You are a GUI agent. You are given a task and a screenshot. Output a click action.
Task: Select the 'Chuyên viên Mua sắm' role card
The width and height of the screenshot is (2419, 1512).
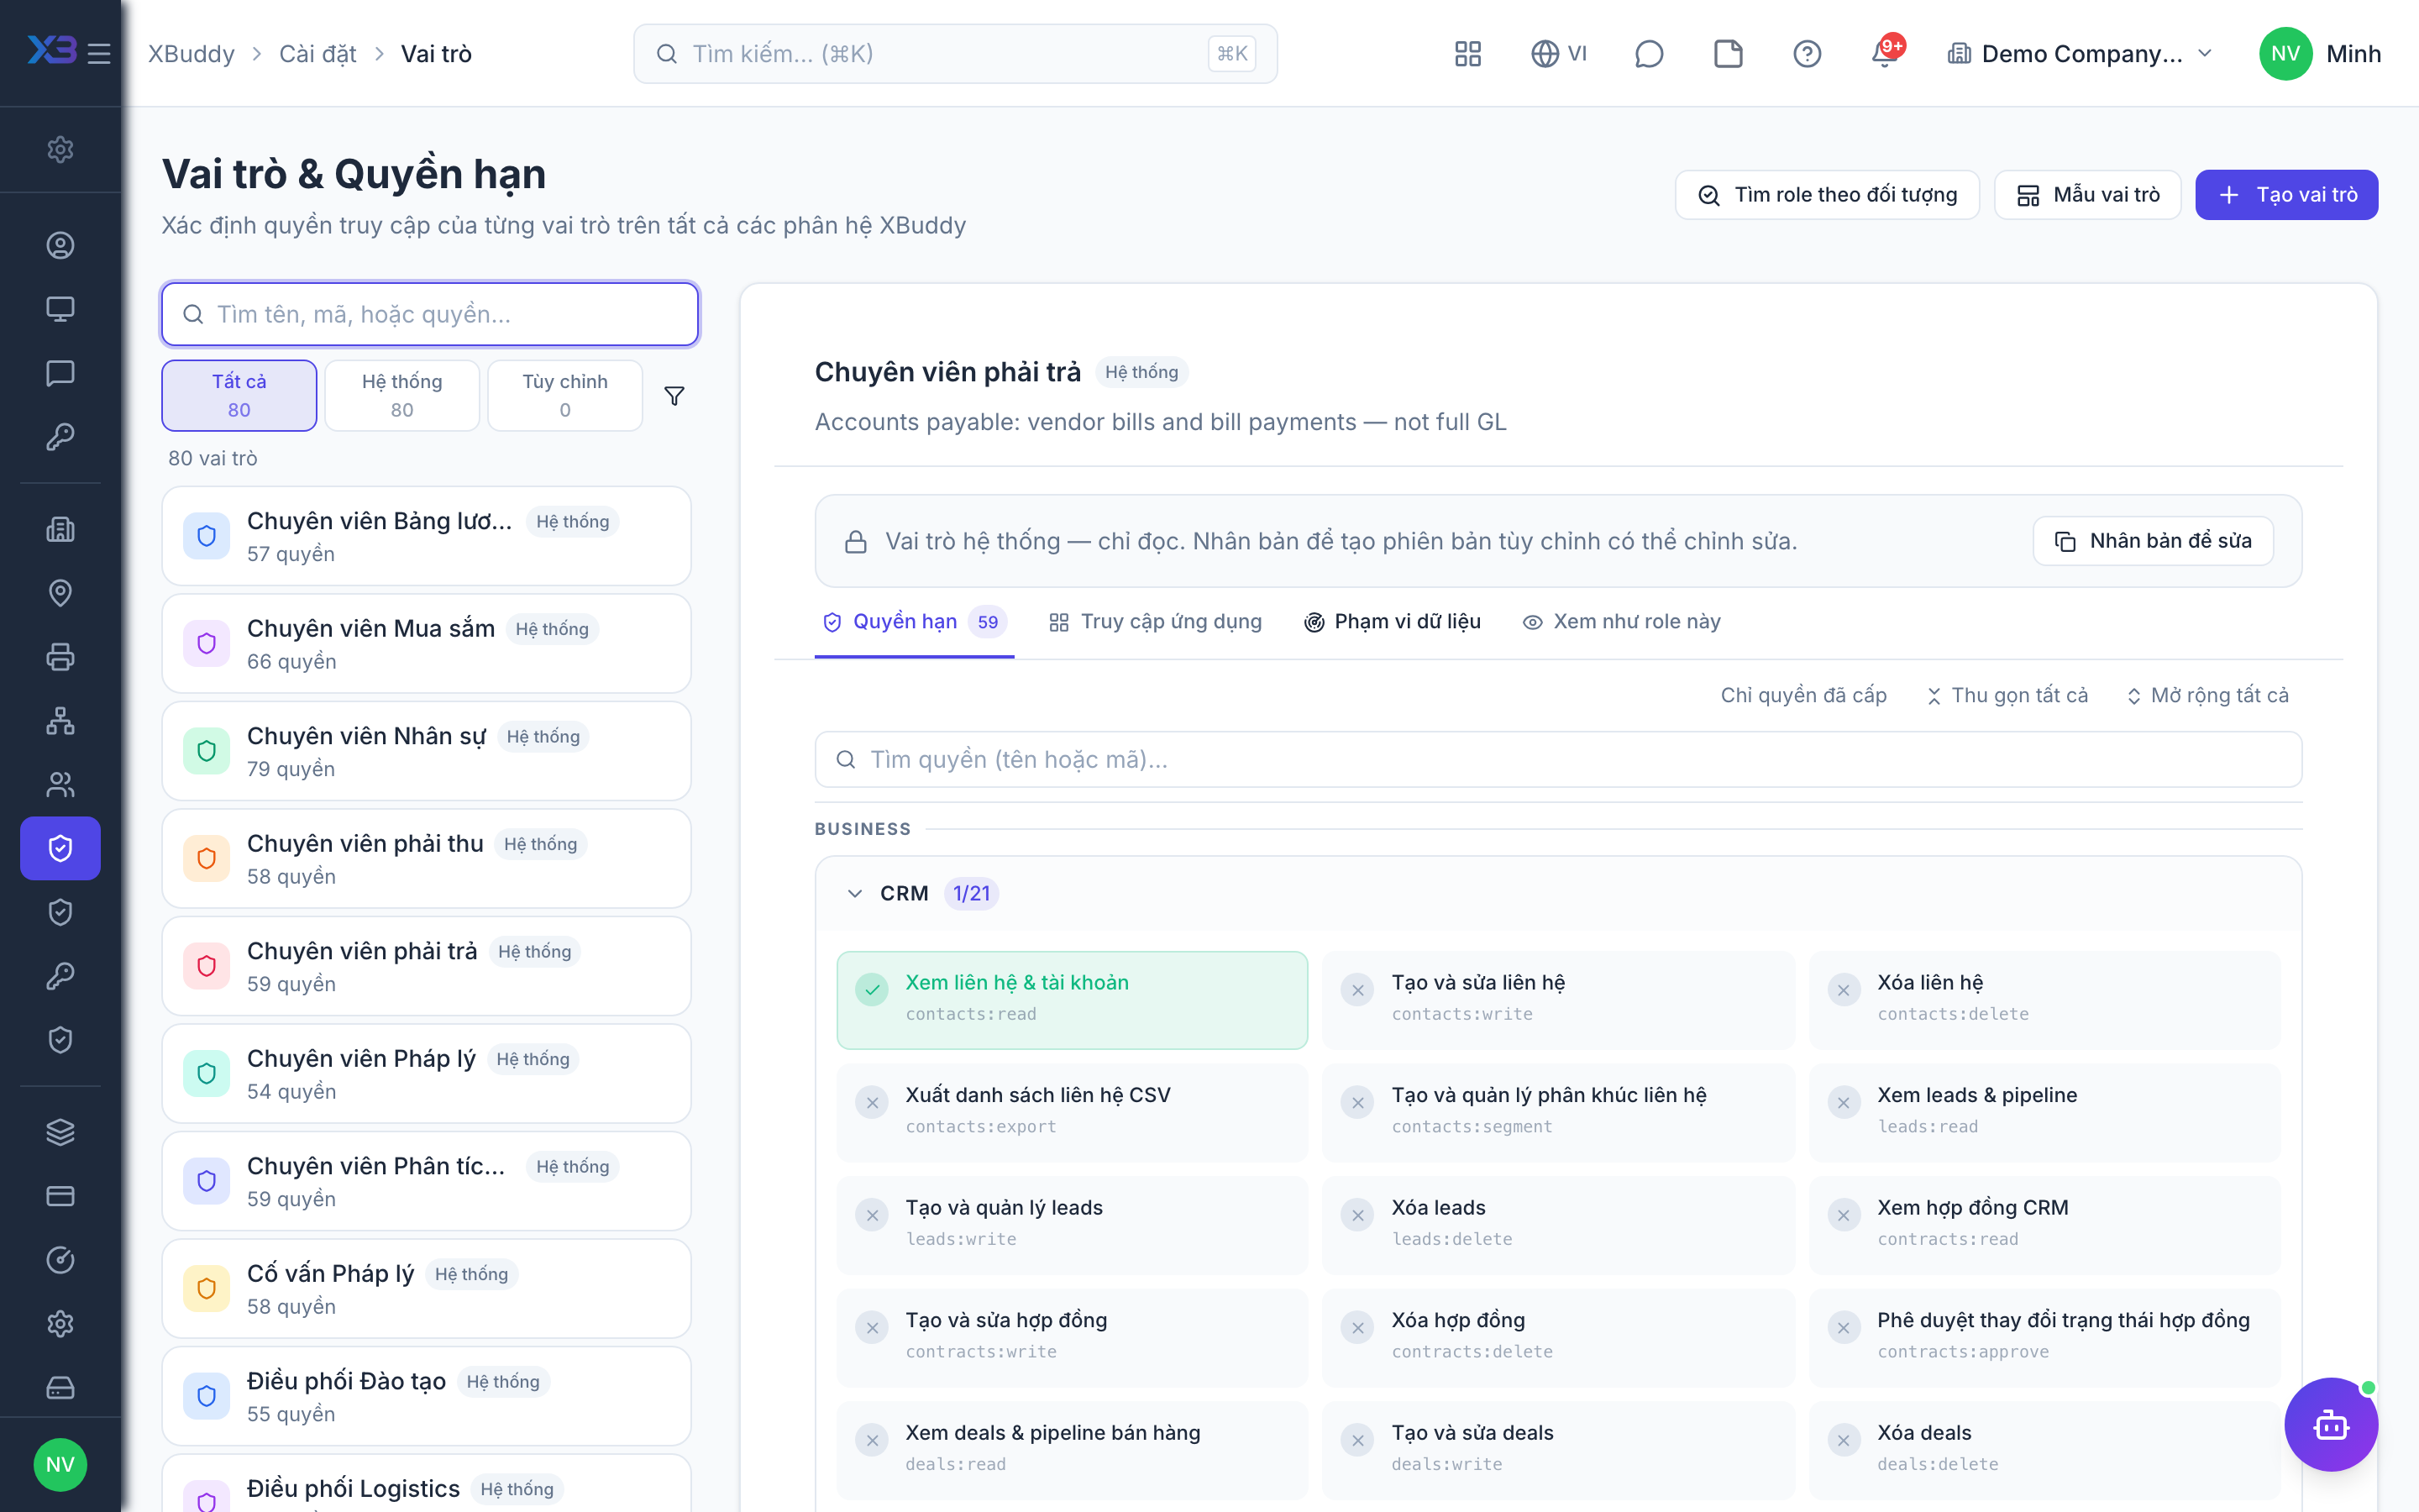[x=426, y=644]
